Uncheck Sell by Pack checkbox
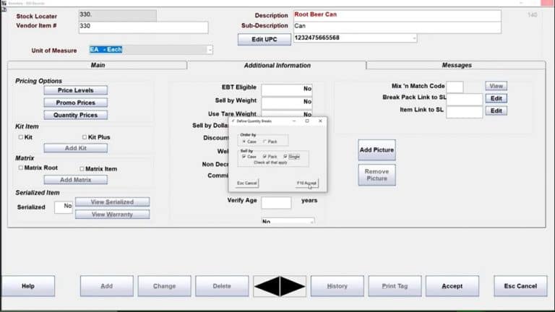 (x=265, y=157)
